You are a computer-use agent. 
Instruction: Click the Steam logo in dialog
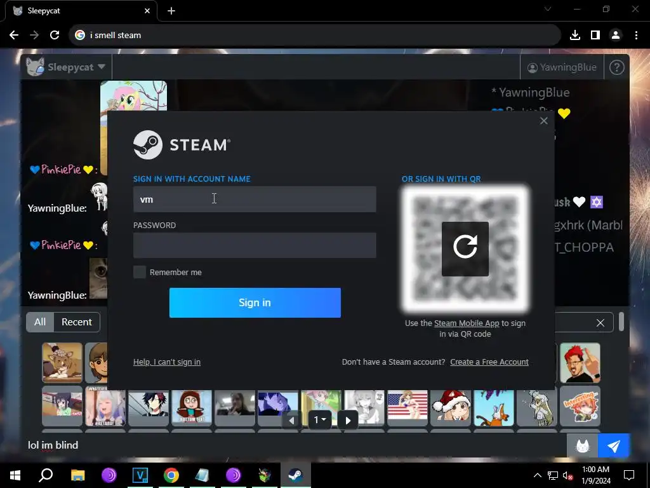point(182,145)
